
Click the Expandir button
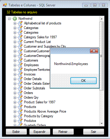pos(40,132)
